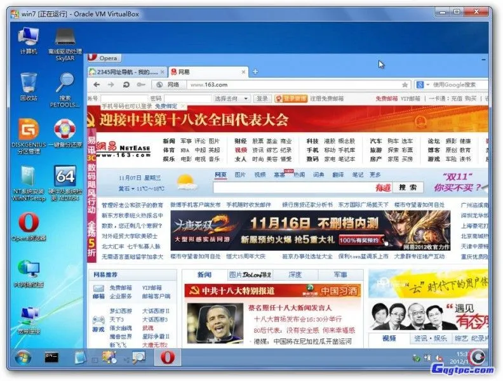The height and width of the screenshot is (381, 503).
Task: Open the PE网络设置 desktop icon
Action: 29,274
